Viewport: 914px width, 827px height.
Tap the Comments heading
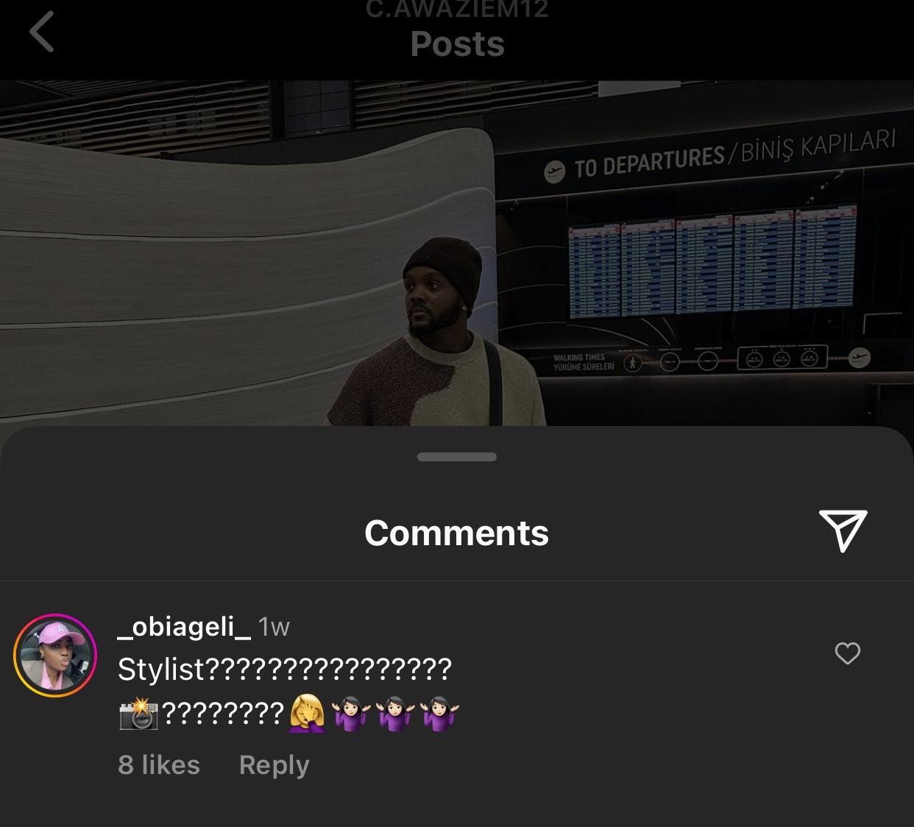click(457, 533)
